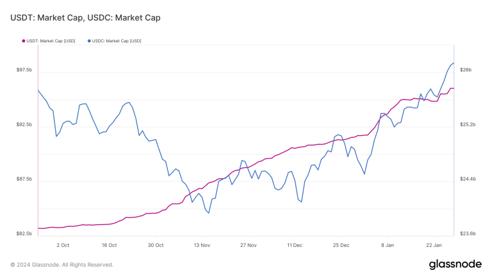
Task: Click the 13 Nov date label
Action: [x=202, y=245]
